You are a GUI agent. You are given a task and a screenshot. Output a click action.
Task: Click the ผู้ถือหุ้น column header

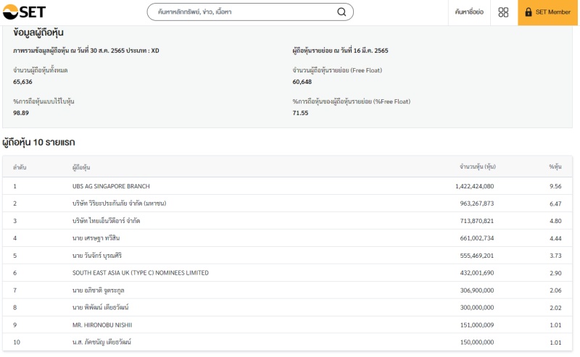click(81, 167)
